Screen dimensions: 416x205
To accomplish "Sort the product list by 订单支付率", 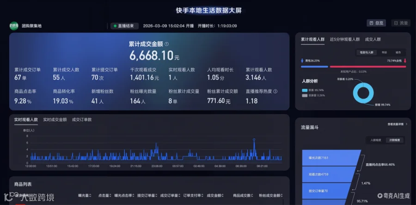I will 193,195.
